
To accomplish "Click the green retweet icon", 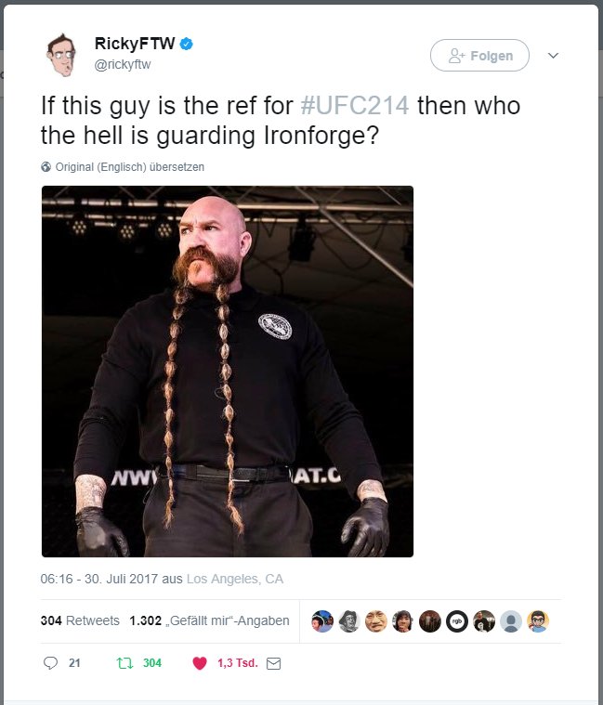I will (125, 662).
